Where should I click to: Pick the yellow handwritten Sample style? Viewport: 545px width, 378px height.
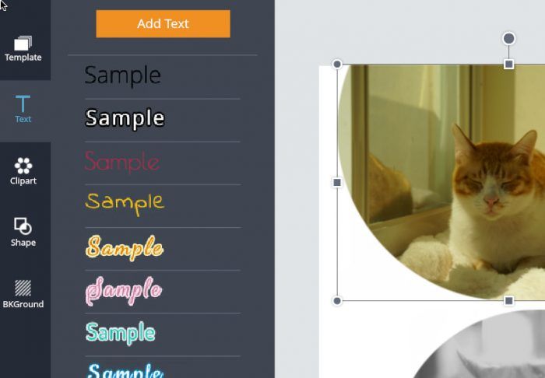(125, 204)
